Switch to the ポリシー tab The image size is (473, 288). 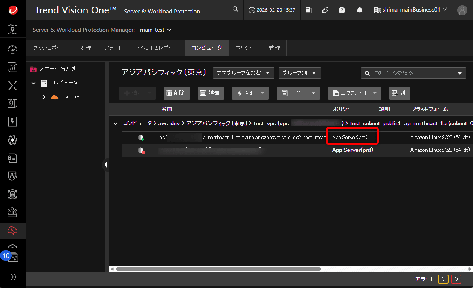click(245, 48)
